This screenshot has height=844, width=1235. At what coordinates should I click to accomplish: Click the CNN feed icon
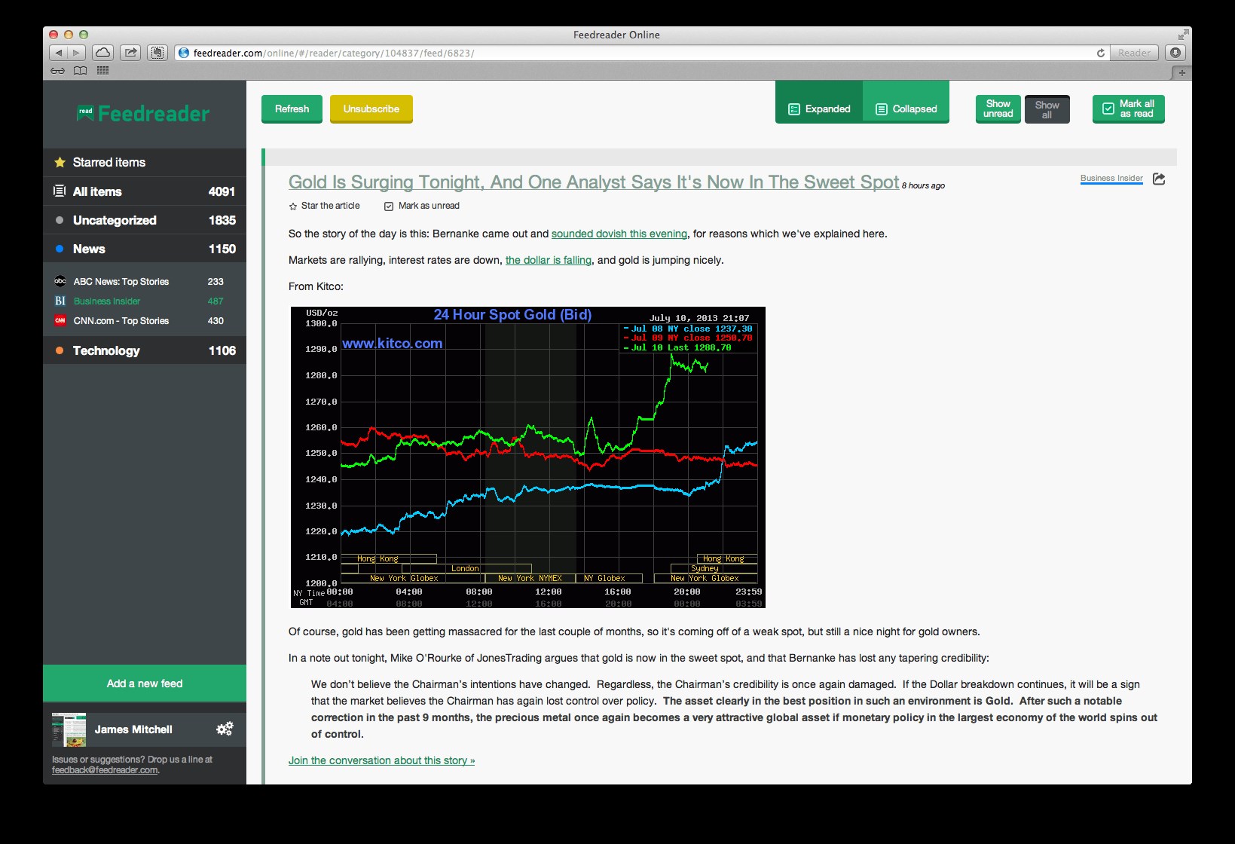(60, 320)
